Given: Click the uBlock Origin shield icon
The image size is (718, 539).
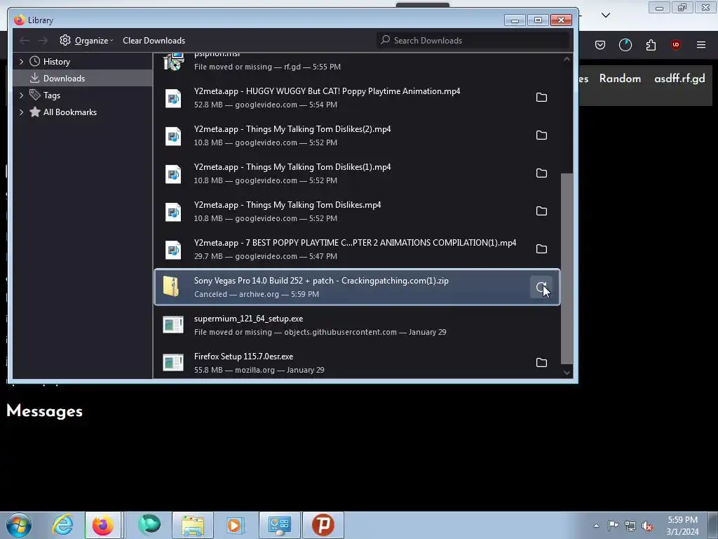Looking at the screenshot, I should 675,45.
